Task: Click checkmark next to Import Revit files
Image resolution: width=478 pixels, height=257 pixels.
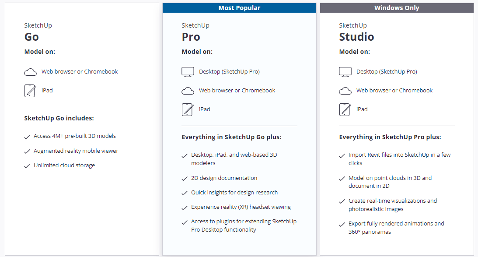Action: [342, 156]
